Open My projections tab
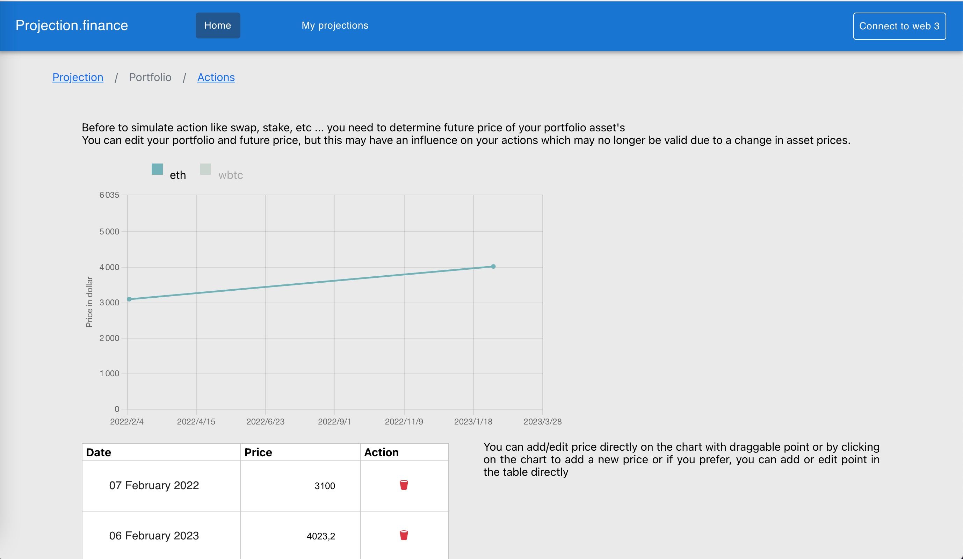Screen dimensions: 963x559 point(335,26)
